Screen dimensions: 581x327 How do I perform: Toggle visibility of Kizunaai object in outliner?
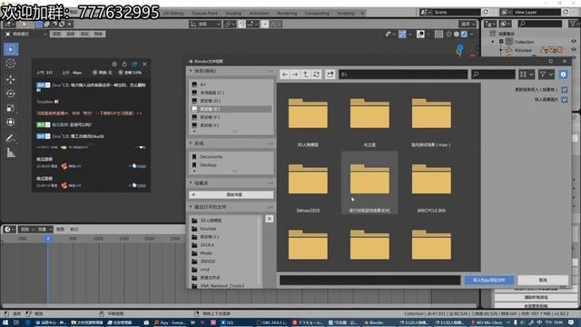574,50
